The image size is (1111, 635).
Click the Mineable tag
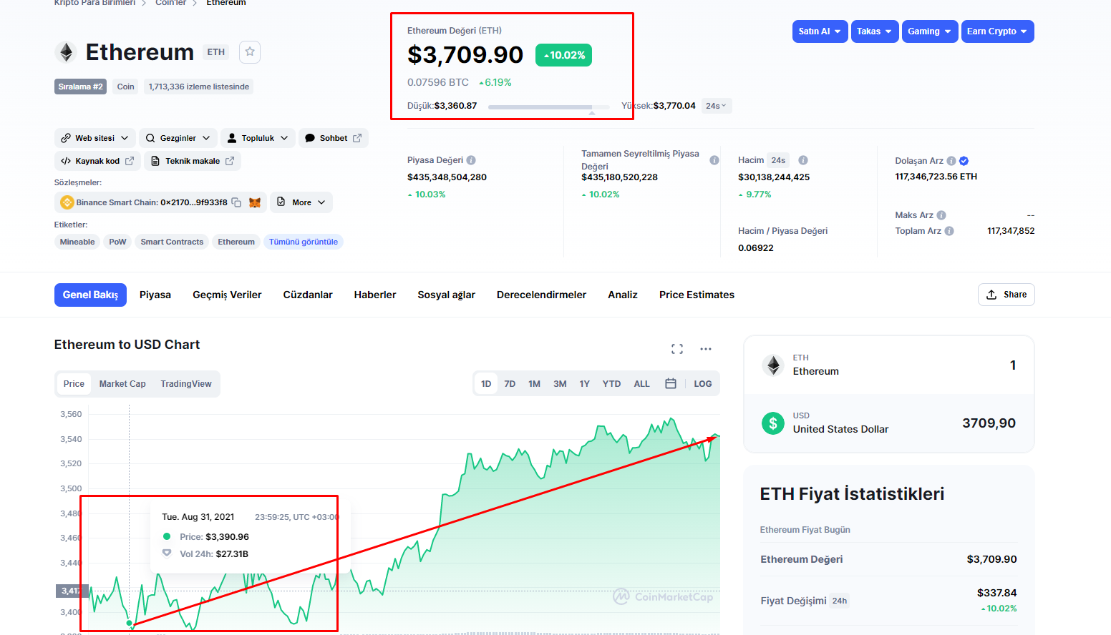pyautogui.click(x=77, y=242)
